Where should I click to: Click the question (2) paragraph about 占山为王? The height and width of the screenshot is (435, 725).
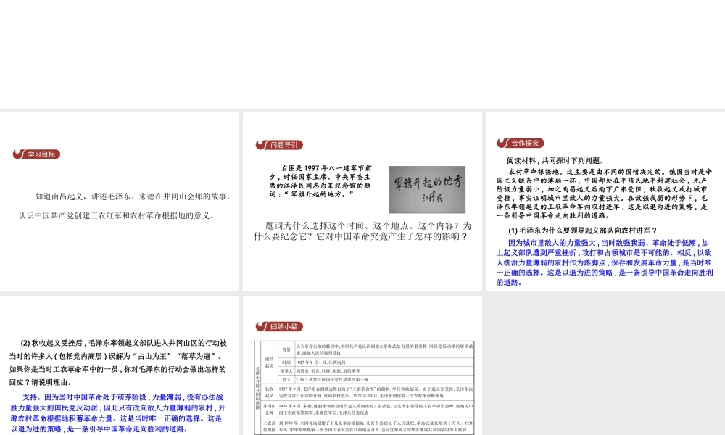118,362
